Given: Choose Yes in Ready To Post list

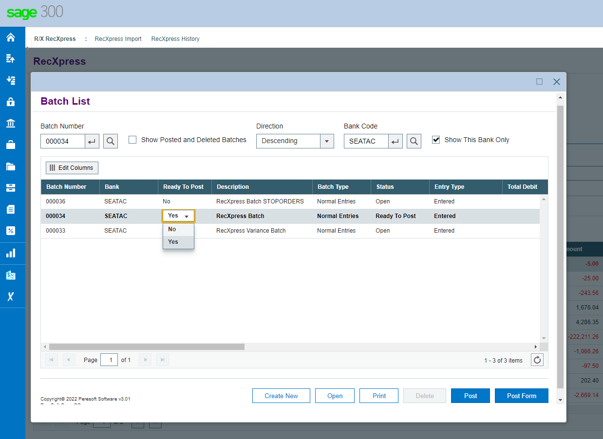Looking at the screenshot, I should pyautogui.click(x=179, y=242).
